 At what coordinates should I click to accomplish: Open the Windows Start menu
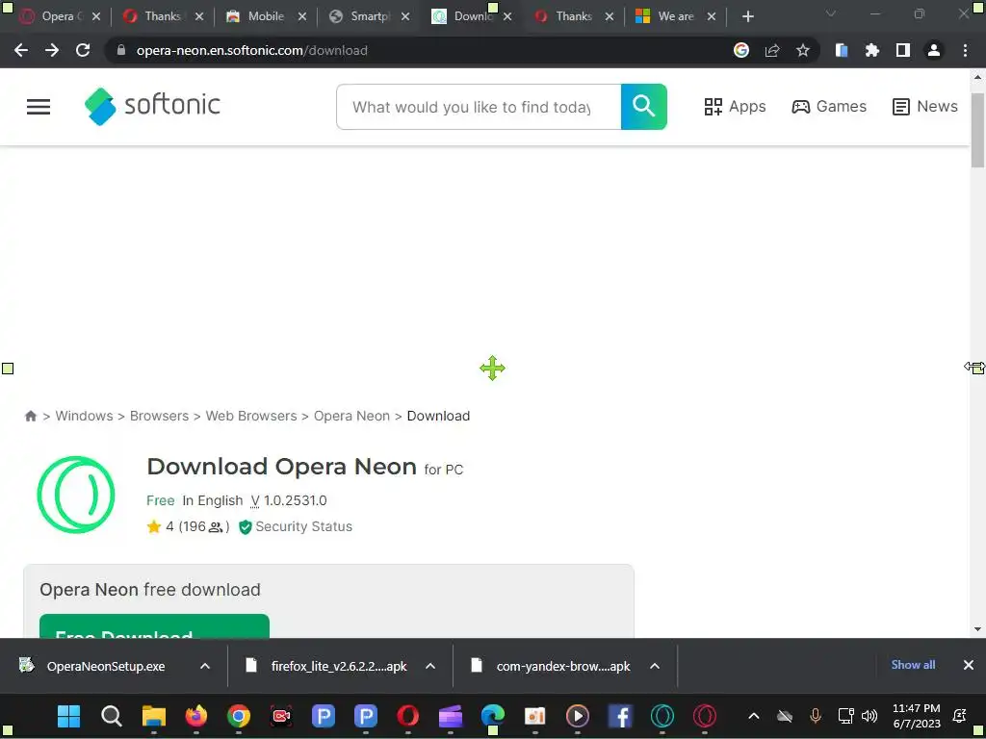tap(68, 716)
